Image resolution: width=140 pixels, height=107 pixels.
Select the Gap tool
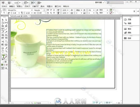click(6, 23)
